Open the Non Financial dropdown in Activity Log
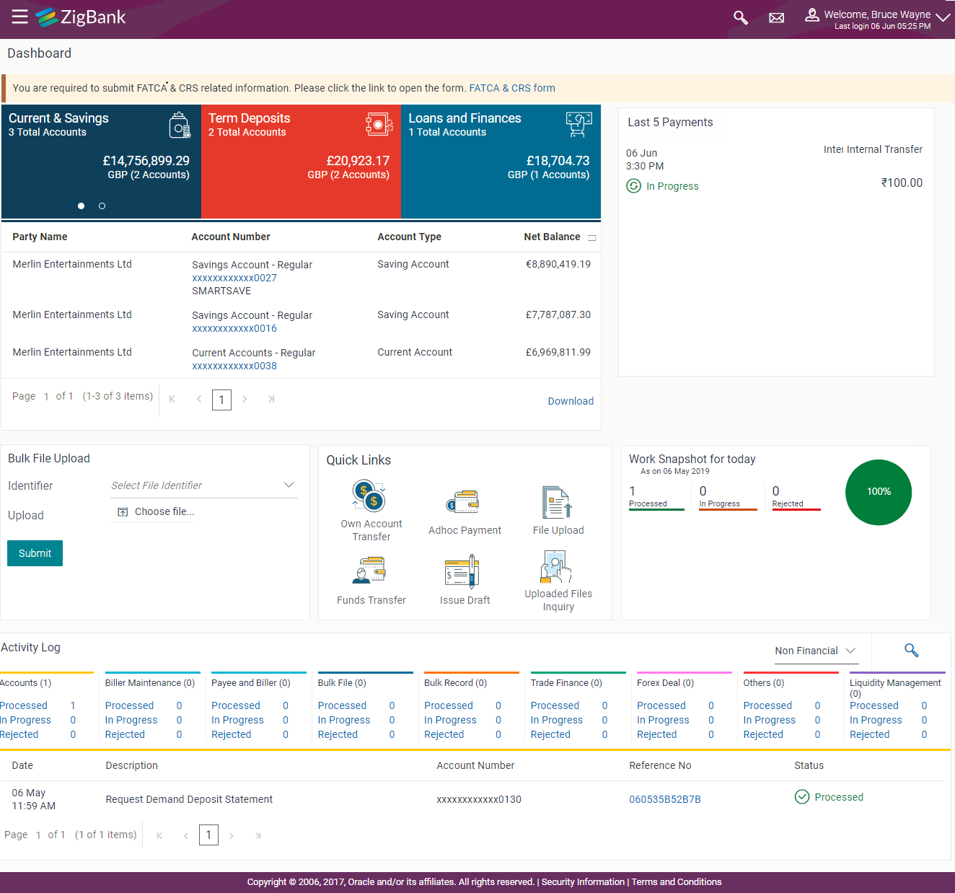Viewport: 955px width, 893px height. tap(816, 651)
